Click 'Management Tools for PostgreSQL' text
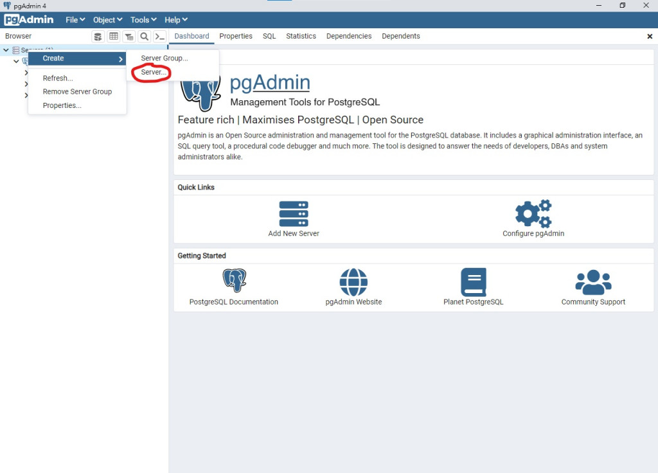This screenshot has height=473, width=658. click(x=305, y=102)
